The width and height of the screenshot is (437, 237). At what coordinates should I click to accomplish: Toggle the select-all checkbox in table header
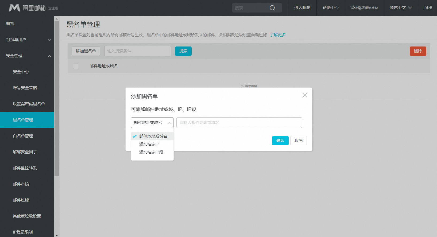click(76, 66)
